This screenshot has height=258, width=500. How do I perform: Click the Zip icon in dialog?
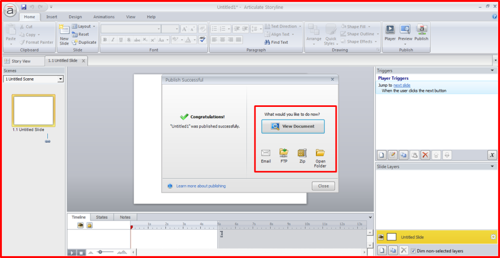(x=302, y=153)
